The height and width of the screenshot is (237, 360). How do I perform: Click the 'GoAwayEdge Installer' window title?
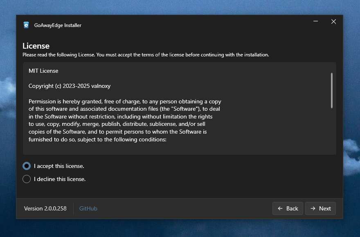58,25
